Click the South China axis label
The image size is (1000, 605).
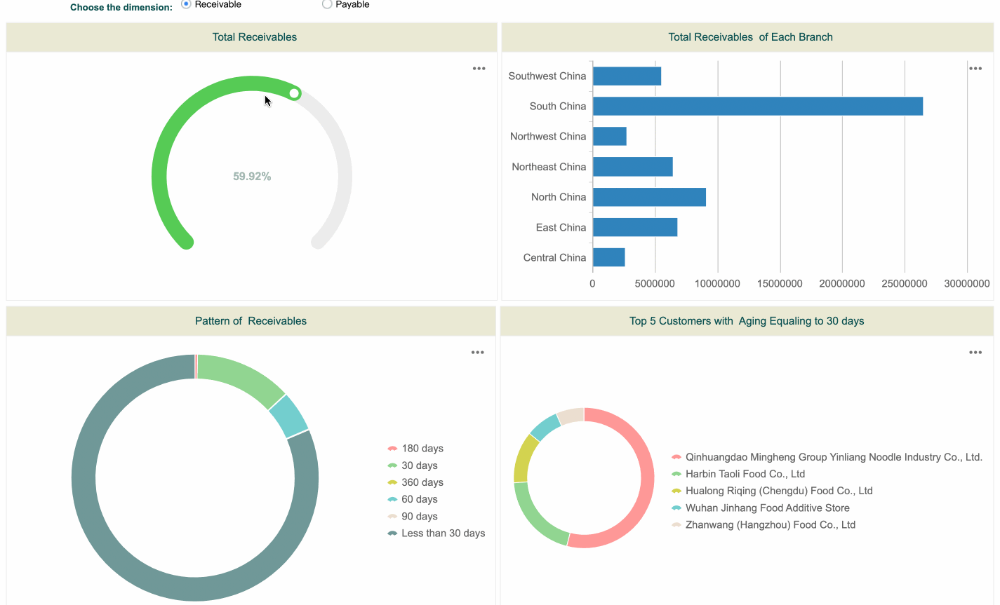point(558,107)
